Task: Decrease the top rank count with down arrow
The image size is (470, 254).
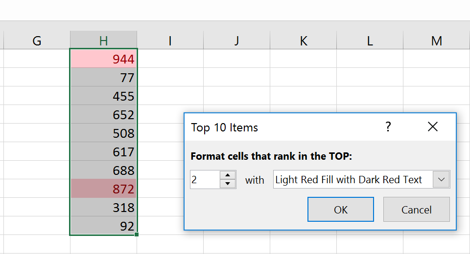Action: (x=228, y=184)
